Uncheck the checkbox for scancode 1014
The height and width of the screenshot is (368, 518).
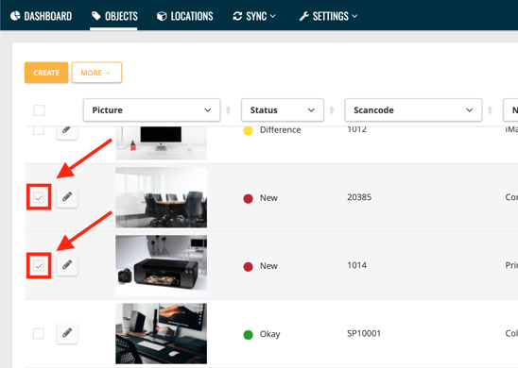[39, 265]
